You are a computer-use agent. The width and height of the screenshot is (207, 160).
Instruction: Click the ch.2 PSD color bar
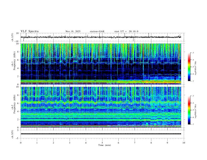[189, 110]
